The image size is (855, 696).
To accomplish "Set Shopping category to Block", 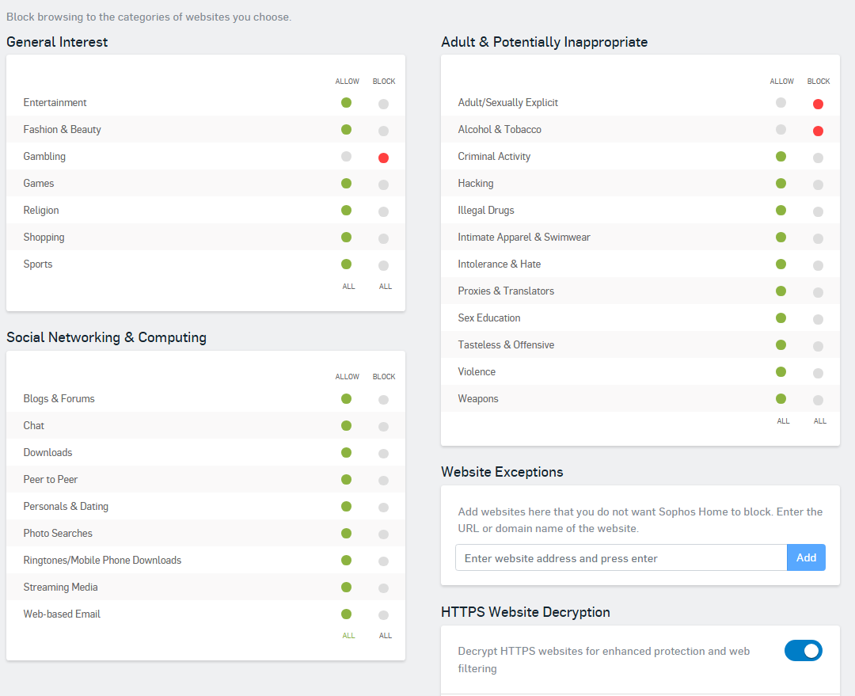I will pyautogui.click(x=383, y=238).
